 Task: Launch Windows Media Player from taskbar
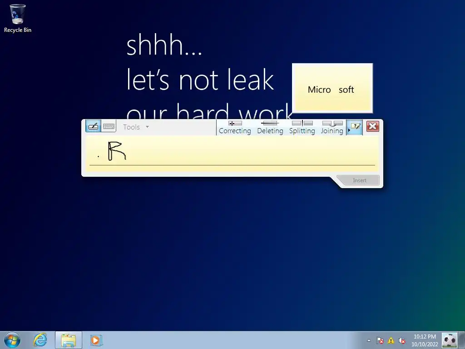[x=96, y=340]
